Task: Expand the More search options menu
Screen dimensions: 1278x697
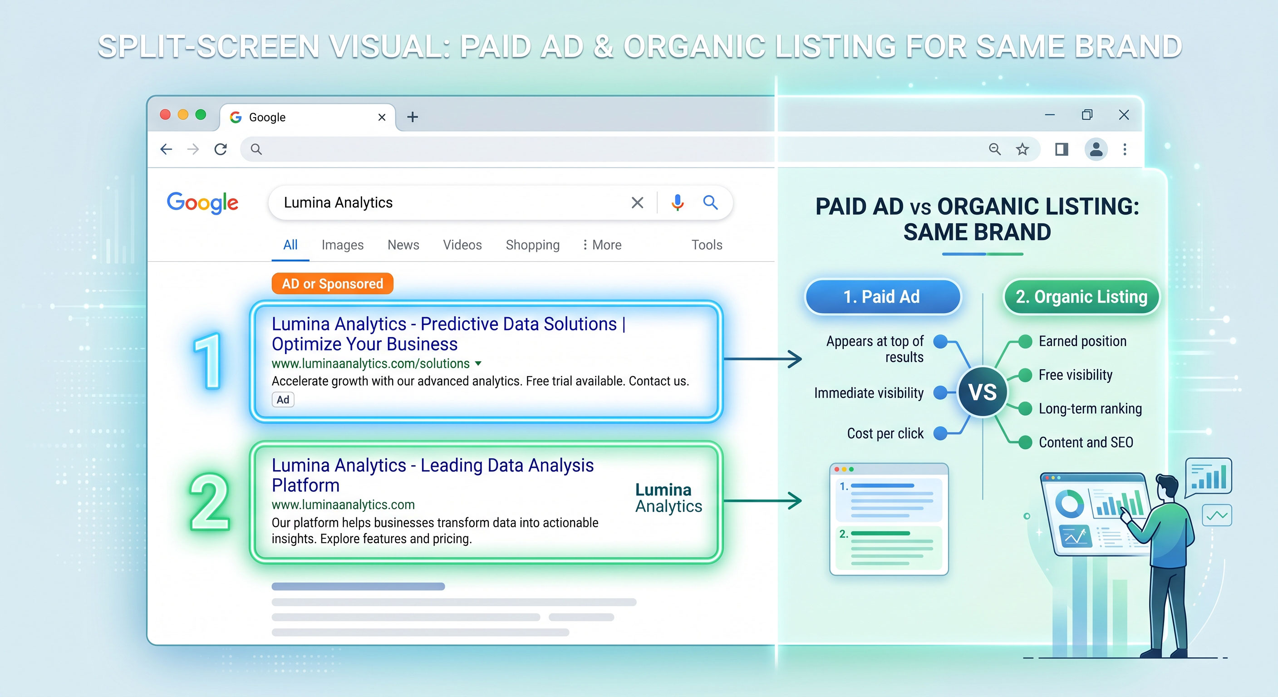Action: 602,245
